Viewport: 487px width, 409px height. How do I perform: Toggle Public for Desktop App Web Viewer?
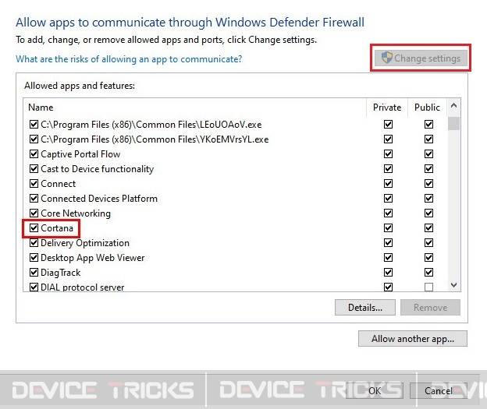tap(428, 258)
